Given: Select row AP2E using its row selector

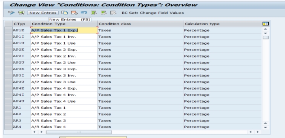Looking at the screenshot, I should click(x=9, y=50).
